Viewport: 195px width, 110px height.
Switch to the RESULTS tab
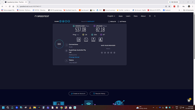click(x=112, y=22)
